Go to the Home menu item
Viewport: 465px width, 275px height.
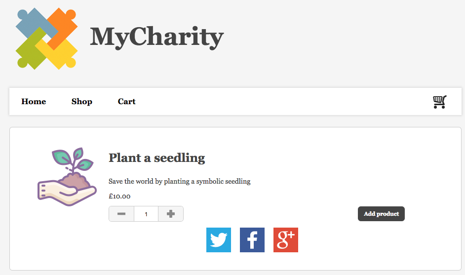(x=34, y=102)
